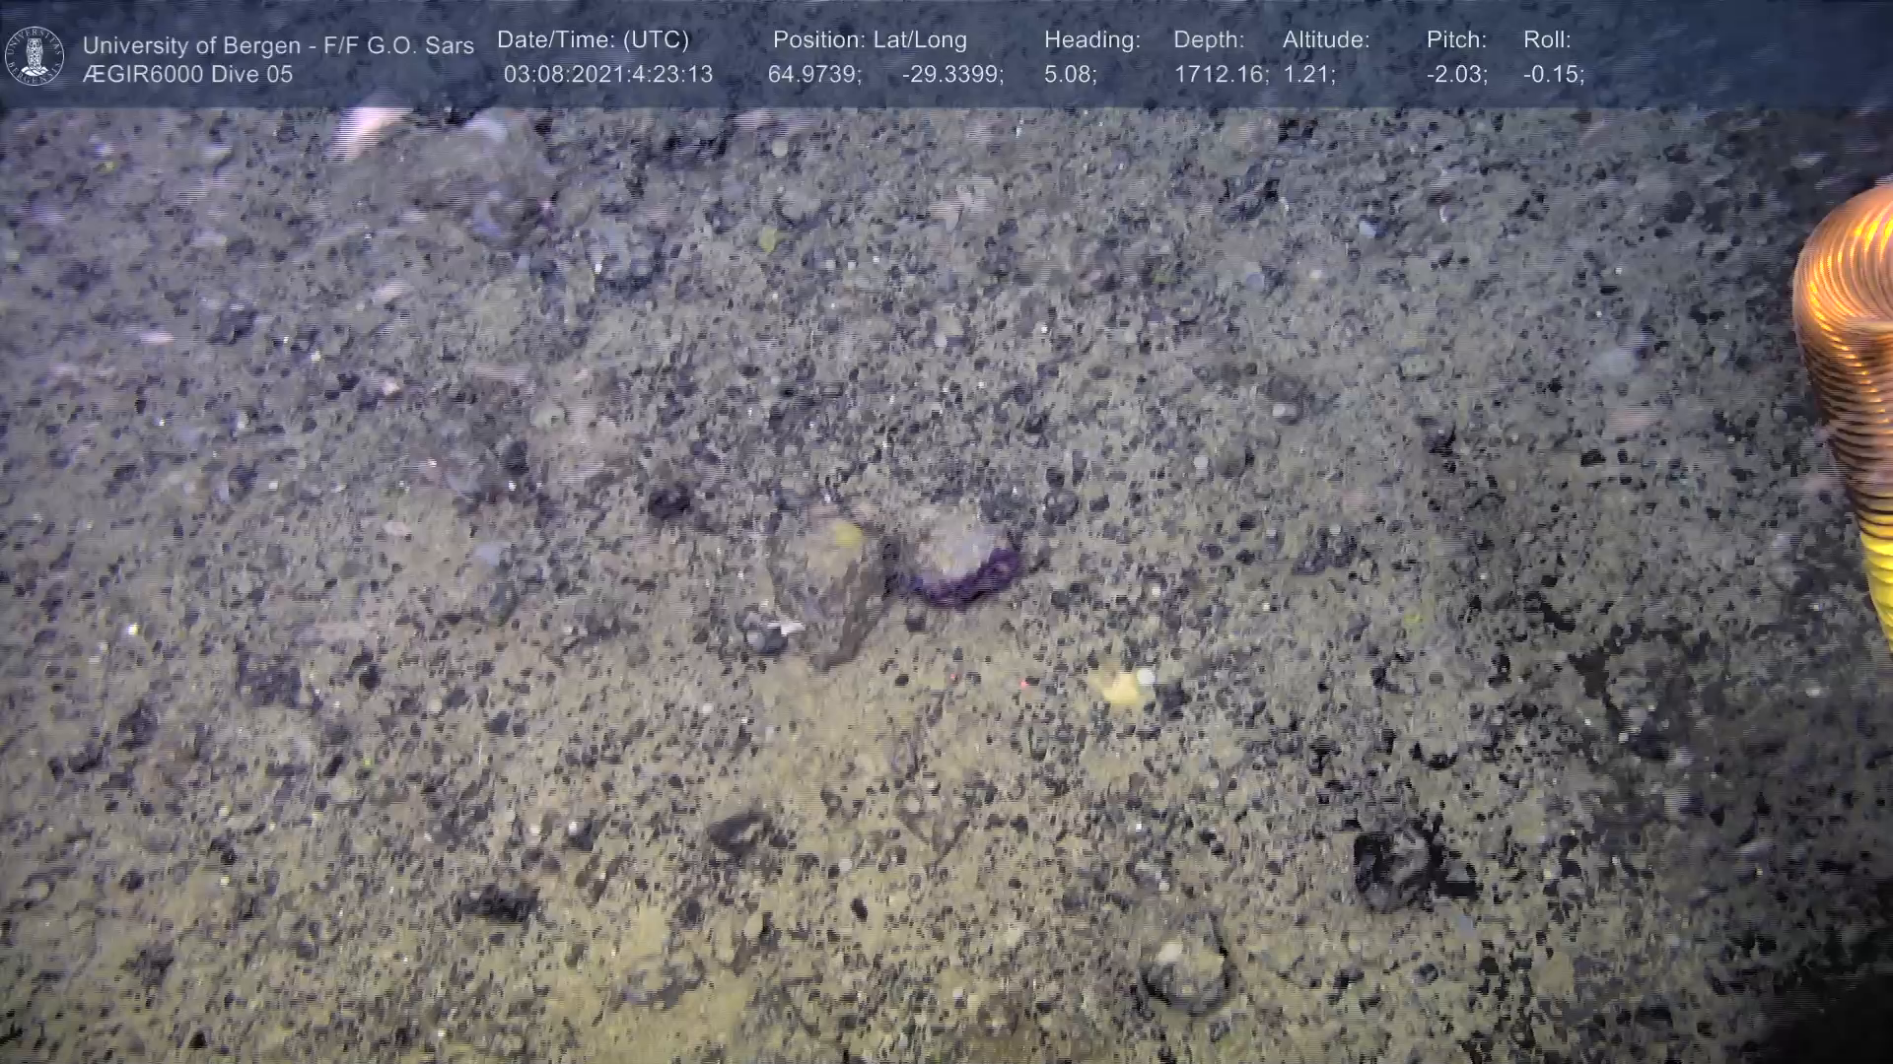
Task: Click the pale shell fragment at top left
Action: 367,128
